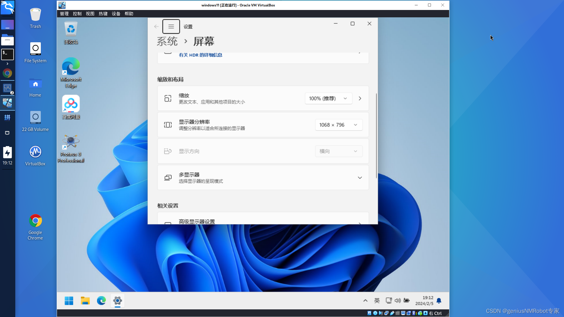Show hidden tray icons chevron
This screenshot has width=564, height=317.
coord(365,301)
